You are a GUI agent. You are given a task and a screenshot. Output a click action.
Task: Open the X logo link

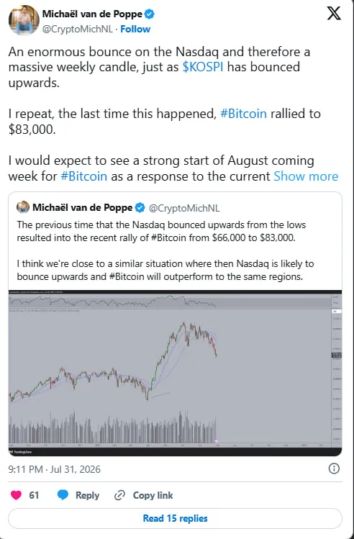pyautogui.click(x=333, y=14)
